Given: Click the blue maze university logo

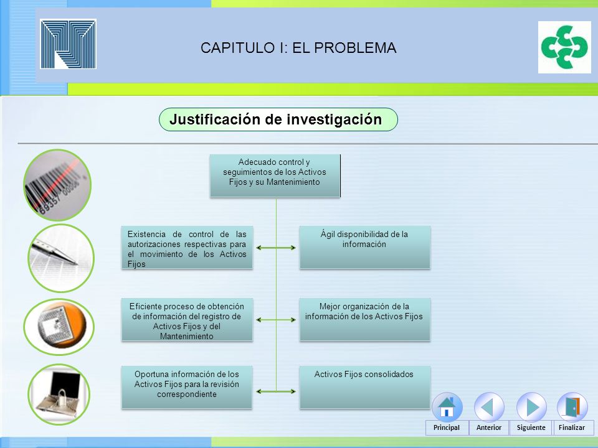Looking at the screenshot, I should click(x=69, y=44).
